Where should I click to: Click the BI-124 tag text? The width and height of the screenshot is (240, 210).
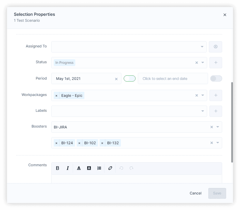coord(67,143)
